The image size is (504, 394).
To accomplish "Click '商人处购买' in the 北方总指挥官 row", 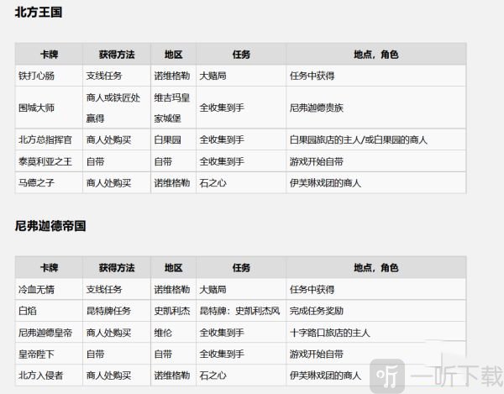I will pos(108,139).
